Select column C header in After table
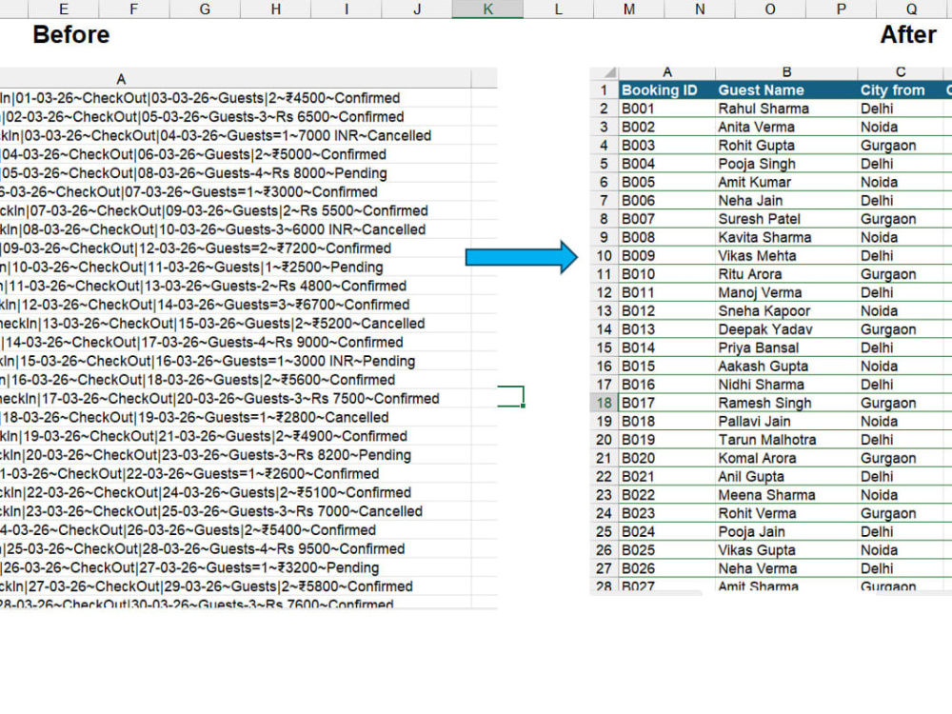 click(x=901, y=73)
